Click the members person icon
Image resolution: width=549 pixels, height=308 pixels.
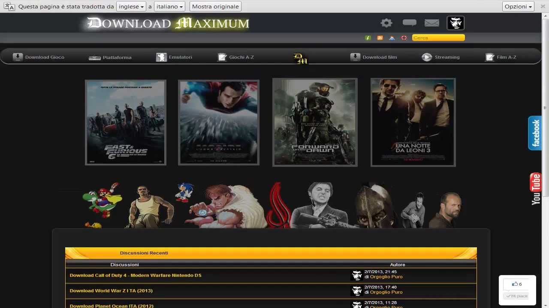click(392, 38)
